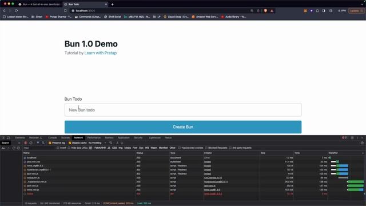Click the export HAR download icon
The width and height of the screenshot is (366, 206).
click(x=122, y=143)
